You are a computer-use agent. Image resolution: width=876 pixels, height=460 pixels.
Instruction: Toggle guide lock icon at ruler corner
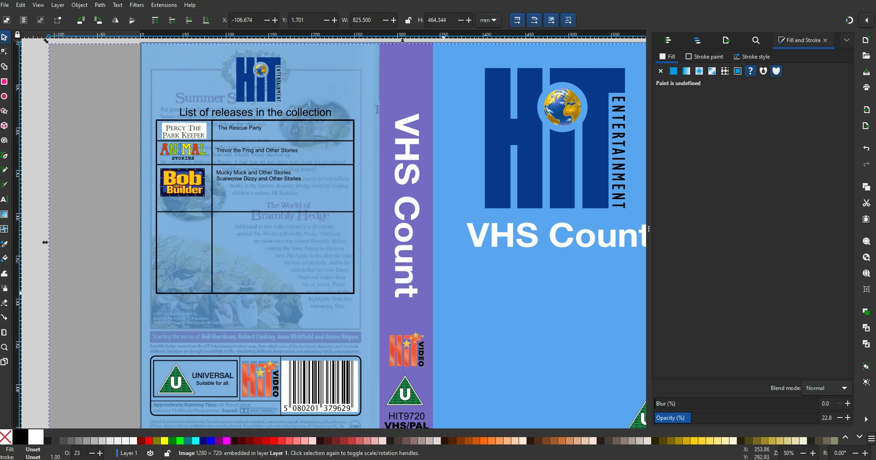pos(17,34)
